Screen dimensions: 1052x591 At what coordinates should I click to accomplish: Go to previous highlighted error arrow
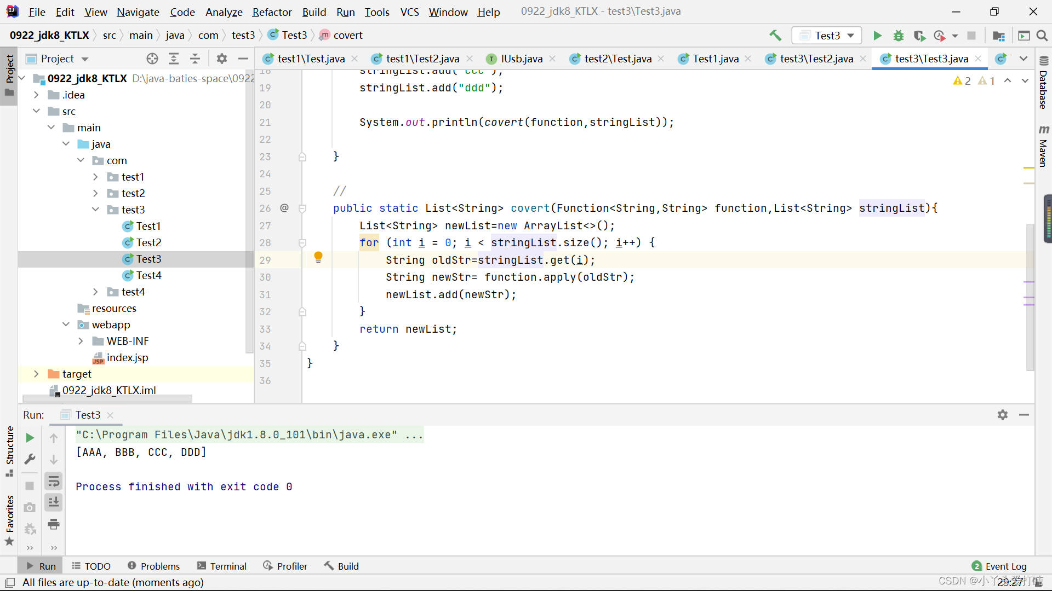coord(1008,80)
